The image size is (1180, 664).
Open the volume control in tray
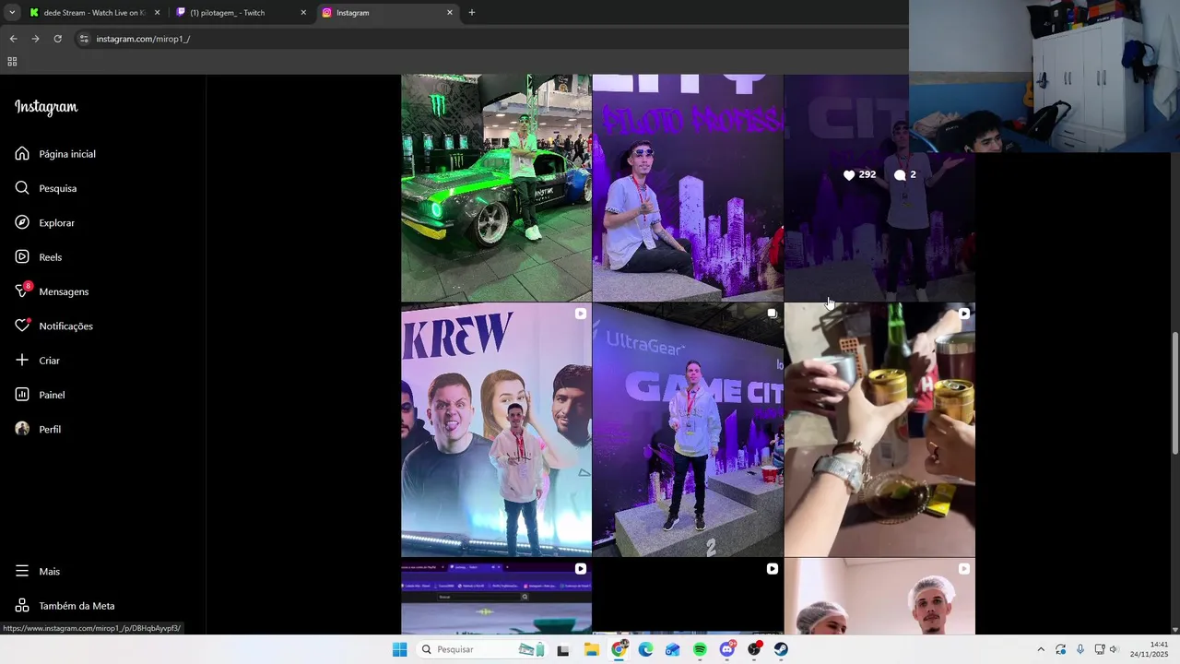click(x=1114, y=649)
